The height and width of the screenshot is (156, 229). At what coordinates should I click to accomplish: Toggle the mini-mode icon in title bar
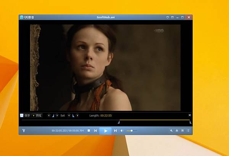tap(173, 17)
